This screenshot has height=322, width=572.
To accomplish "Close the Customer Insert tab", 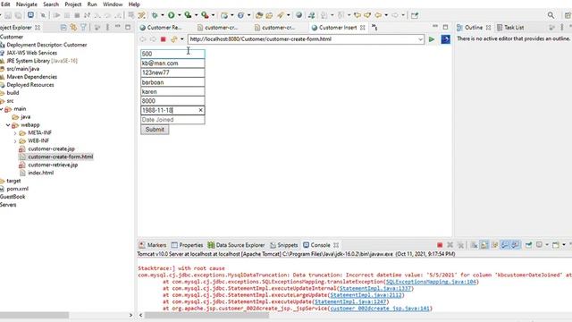I will (363, 28).
